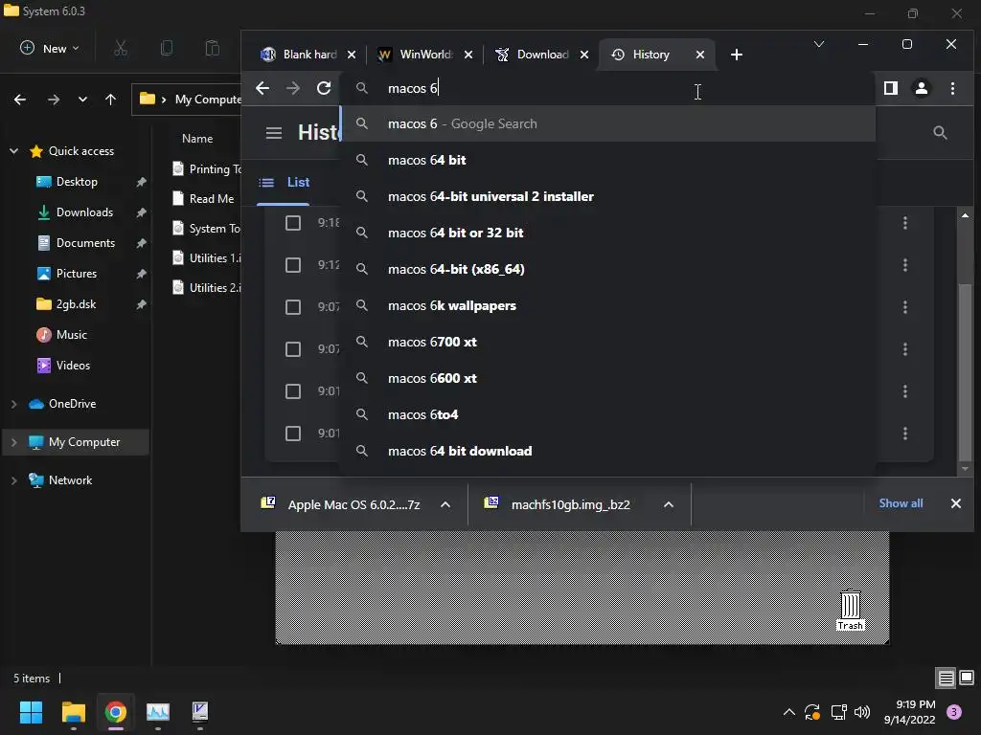Screen dimensions: 981x735
Task: Open more actions for the first 9:07 entry
Action: 904,307
